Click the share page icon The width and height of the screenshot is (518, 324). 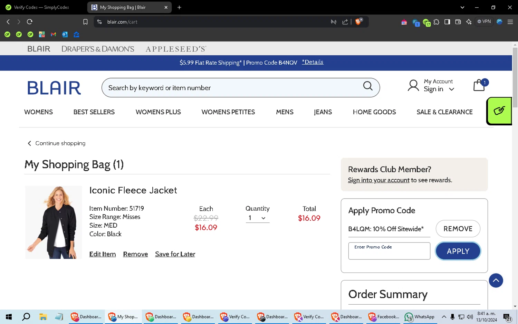coord(345,22)
